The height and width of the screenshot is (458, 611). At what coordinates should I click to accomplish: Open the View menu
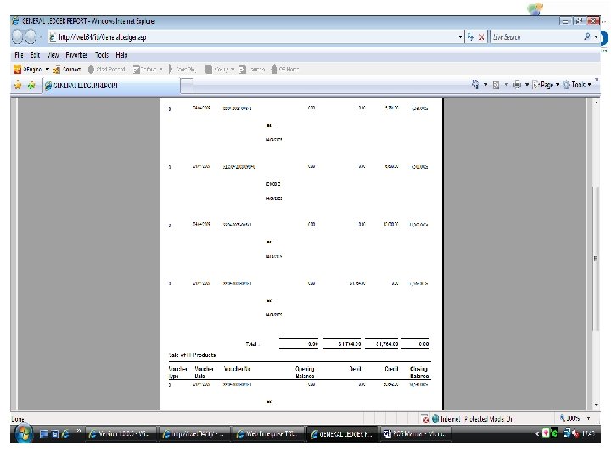(x=53, y=55)
